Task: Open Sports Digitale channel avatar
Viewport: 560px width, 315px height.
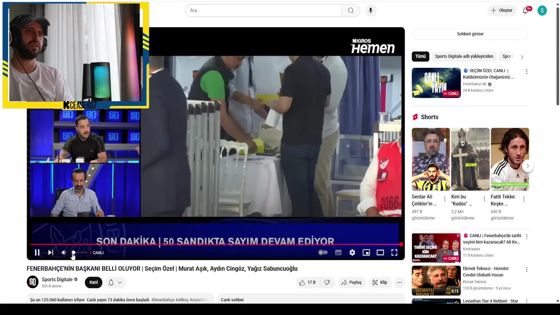Action: pyautogui.click(x=33, y=282)
